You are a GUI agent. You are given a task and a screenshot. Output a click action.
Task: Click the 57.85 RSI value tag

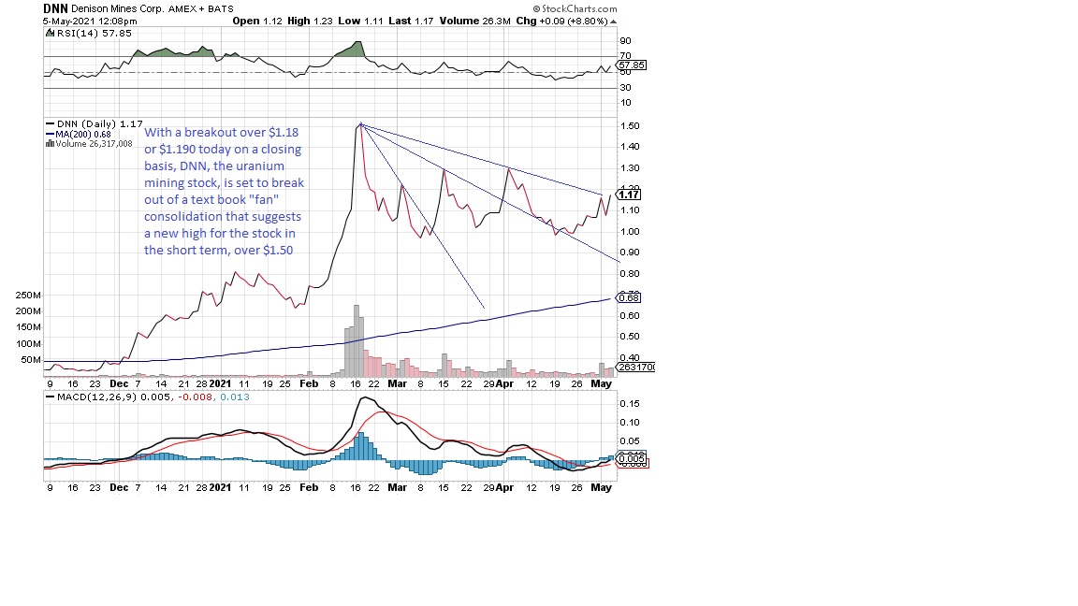pyautogui.click(x=632, y=65)
